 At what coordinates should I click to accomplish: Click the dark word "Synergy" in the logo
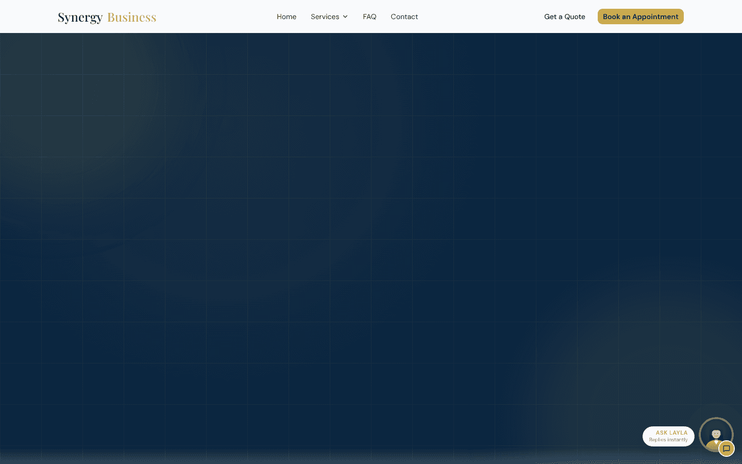tap(80, 18)
